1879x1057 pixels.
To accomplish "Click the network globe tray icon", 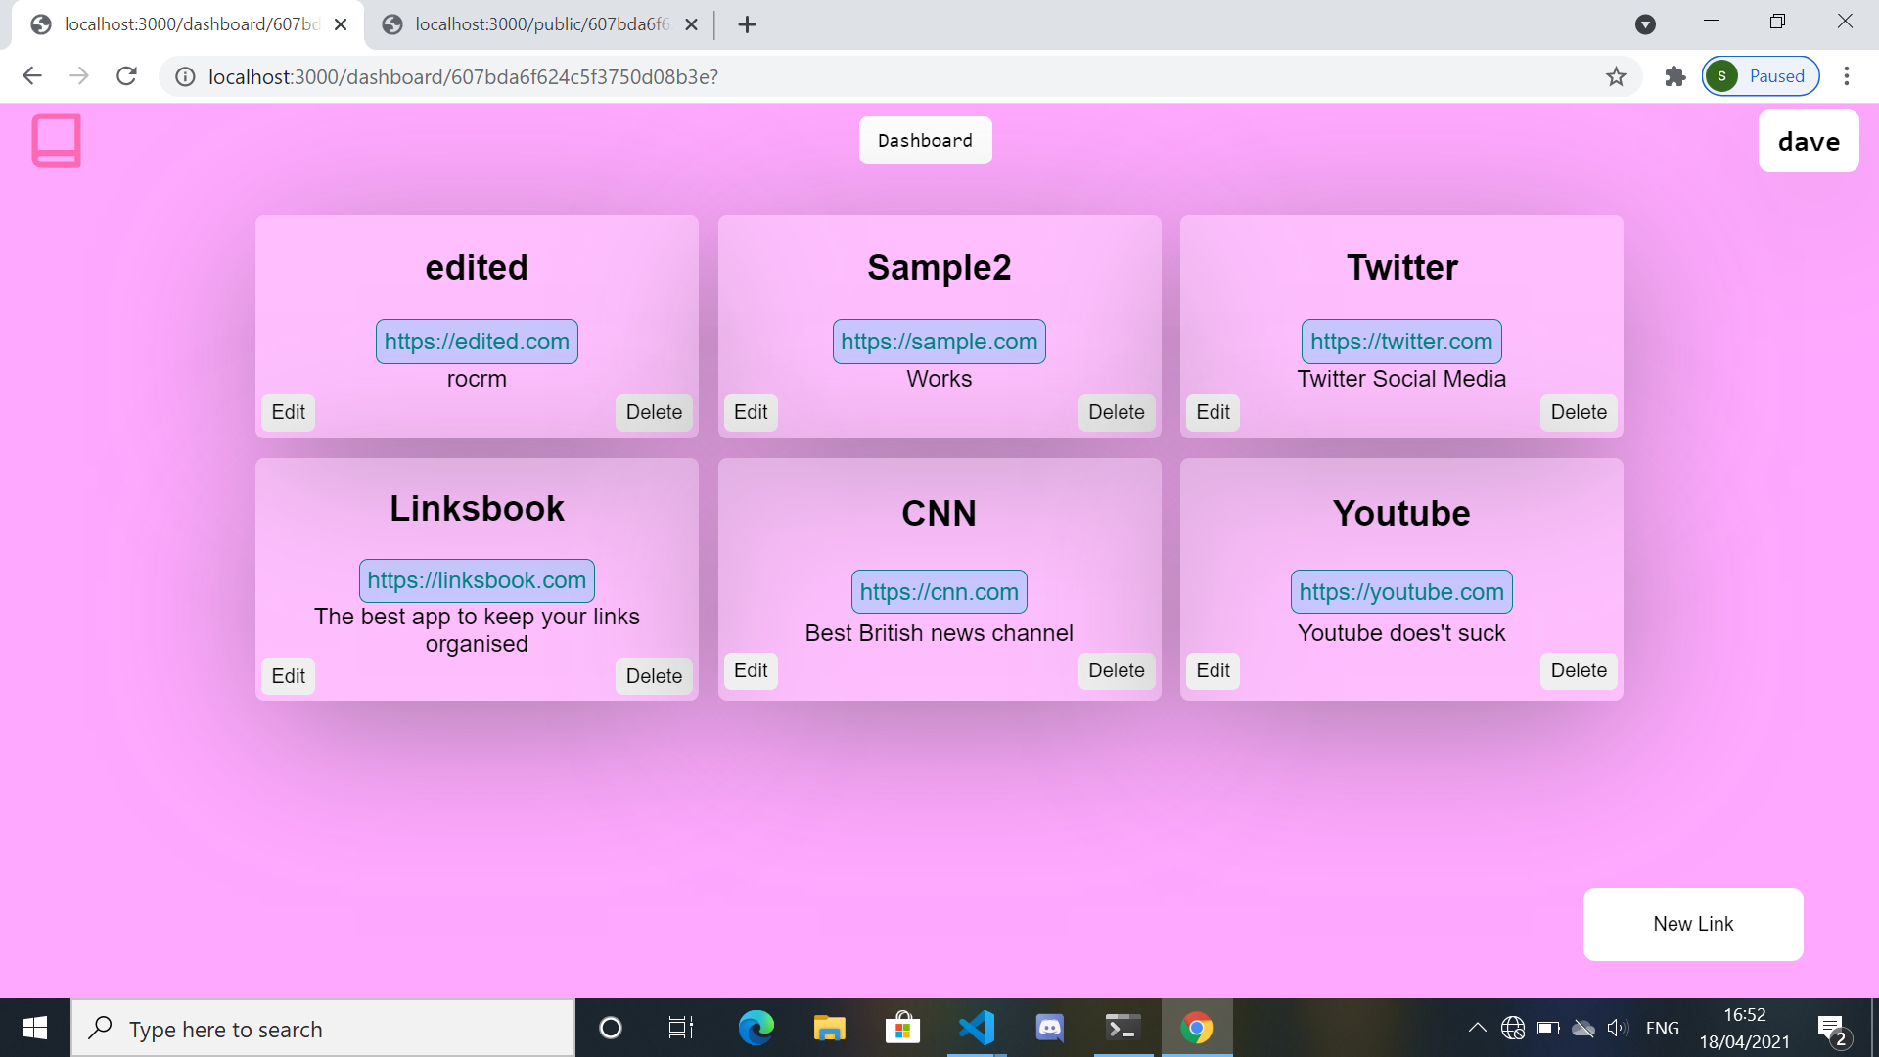I will tap(1513, 1028).
